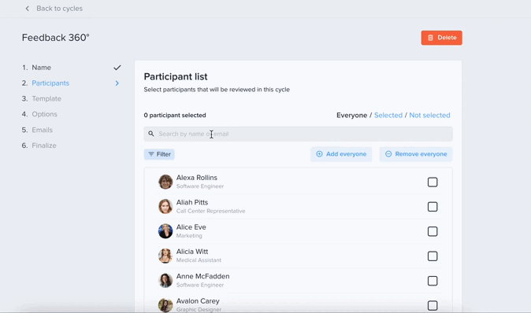The width and height of the screenshot is (531, 313).
Task: Click Alice Eve's profile avatar
Action: [x=165, y=231]
